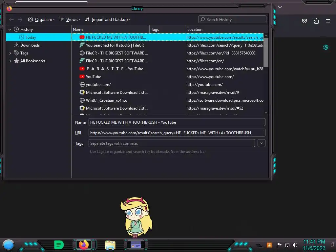
Task: Select All Bookmarks sidebar item
Action: [x=33, y=61]
